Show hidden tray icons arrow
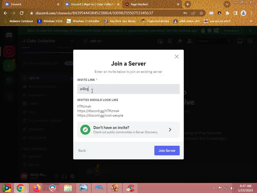This screenshot has width=257, height=193. [x=214, y=188]
